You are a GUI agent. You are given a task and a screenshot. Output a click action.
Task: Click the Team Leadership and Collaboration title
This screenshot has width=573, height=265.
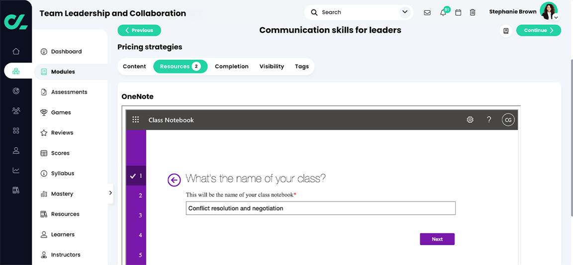tap(112, 13)
